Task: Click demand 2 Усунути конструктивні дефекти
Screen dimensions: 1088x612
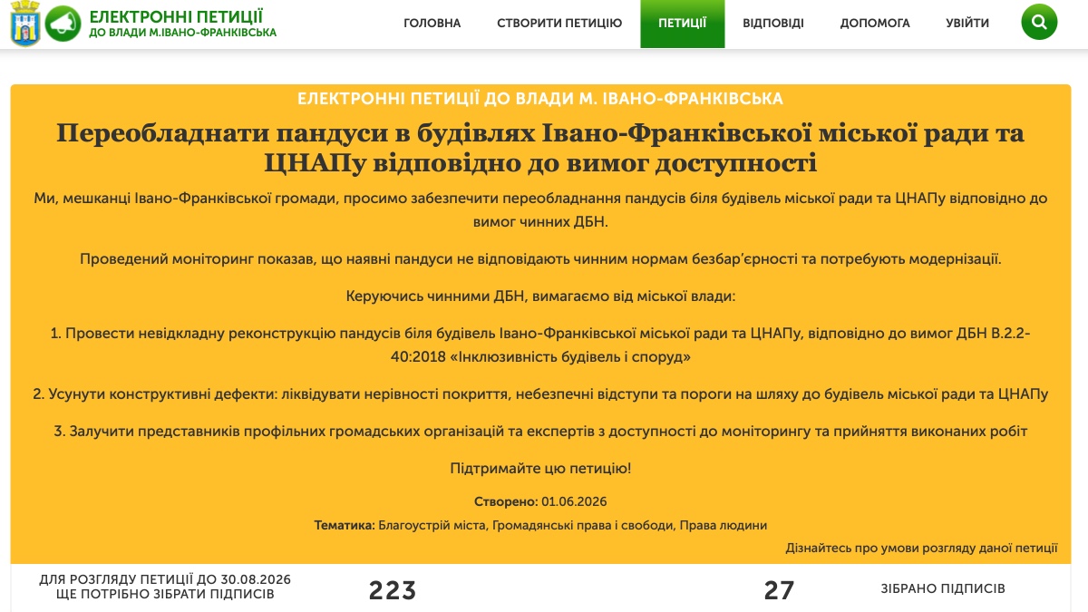Action: pos(540,393)
